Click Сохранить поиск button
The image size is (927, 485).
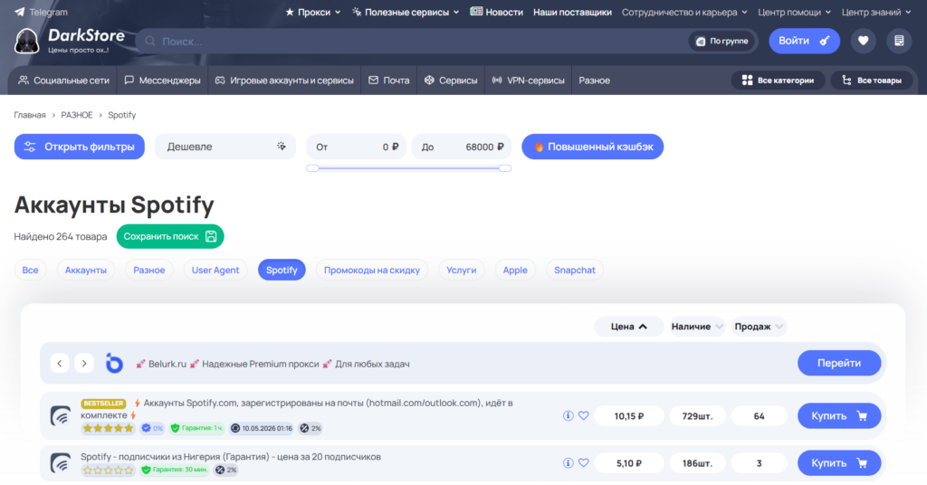[169, 236]
